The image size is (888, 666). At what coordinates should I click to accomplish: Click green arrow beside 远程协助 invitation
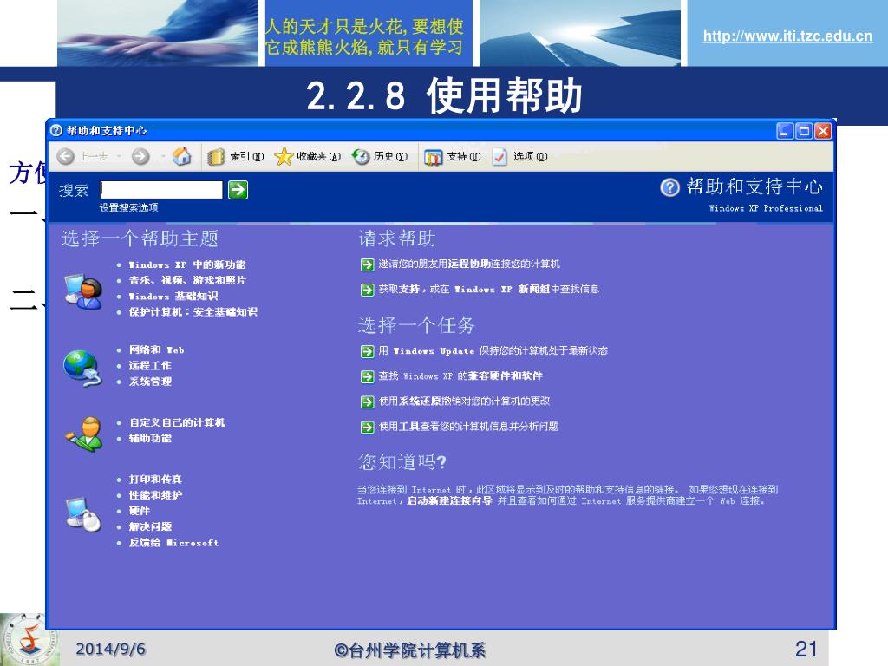[x=367, y=264]
